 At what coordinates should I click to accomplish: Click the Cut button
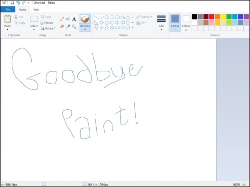19,17
